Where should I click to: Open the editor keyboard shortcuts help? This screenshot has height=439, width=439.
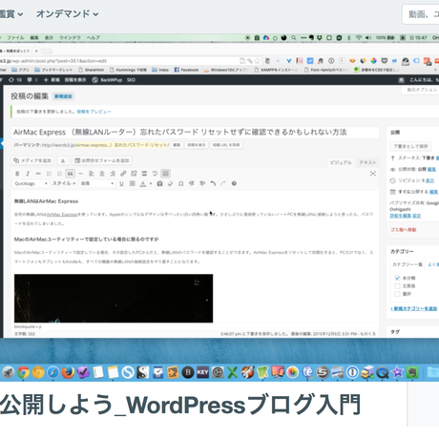(234, 183)
